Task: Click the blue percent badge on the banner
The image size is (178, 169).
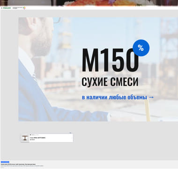Action: point(141,48)
